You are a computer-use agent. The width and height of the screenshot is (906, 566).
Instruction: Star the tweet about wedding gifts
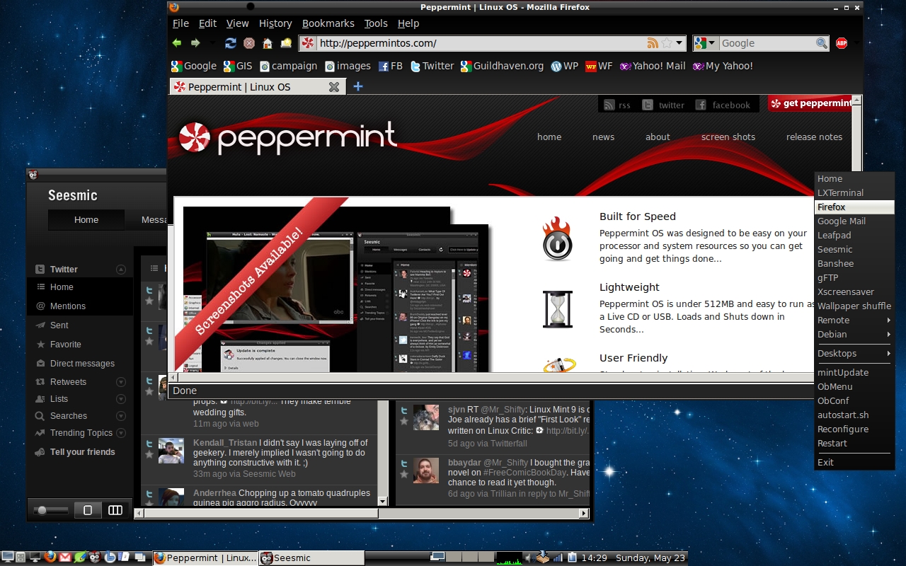pos(149,391)
